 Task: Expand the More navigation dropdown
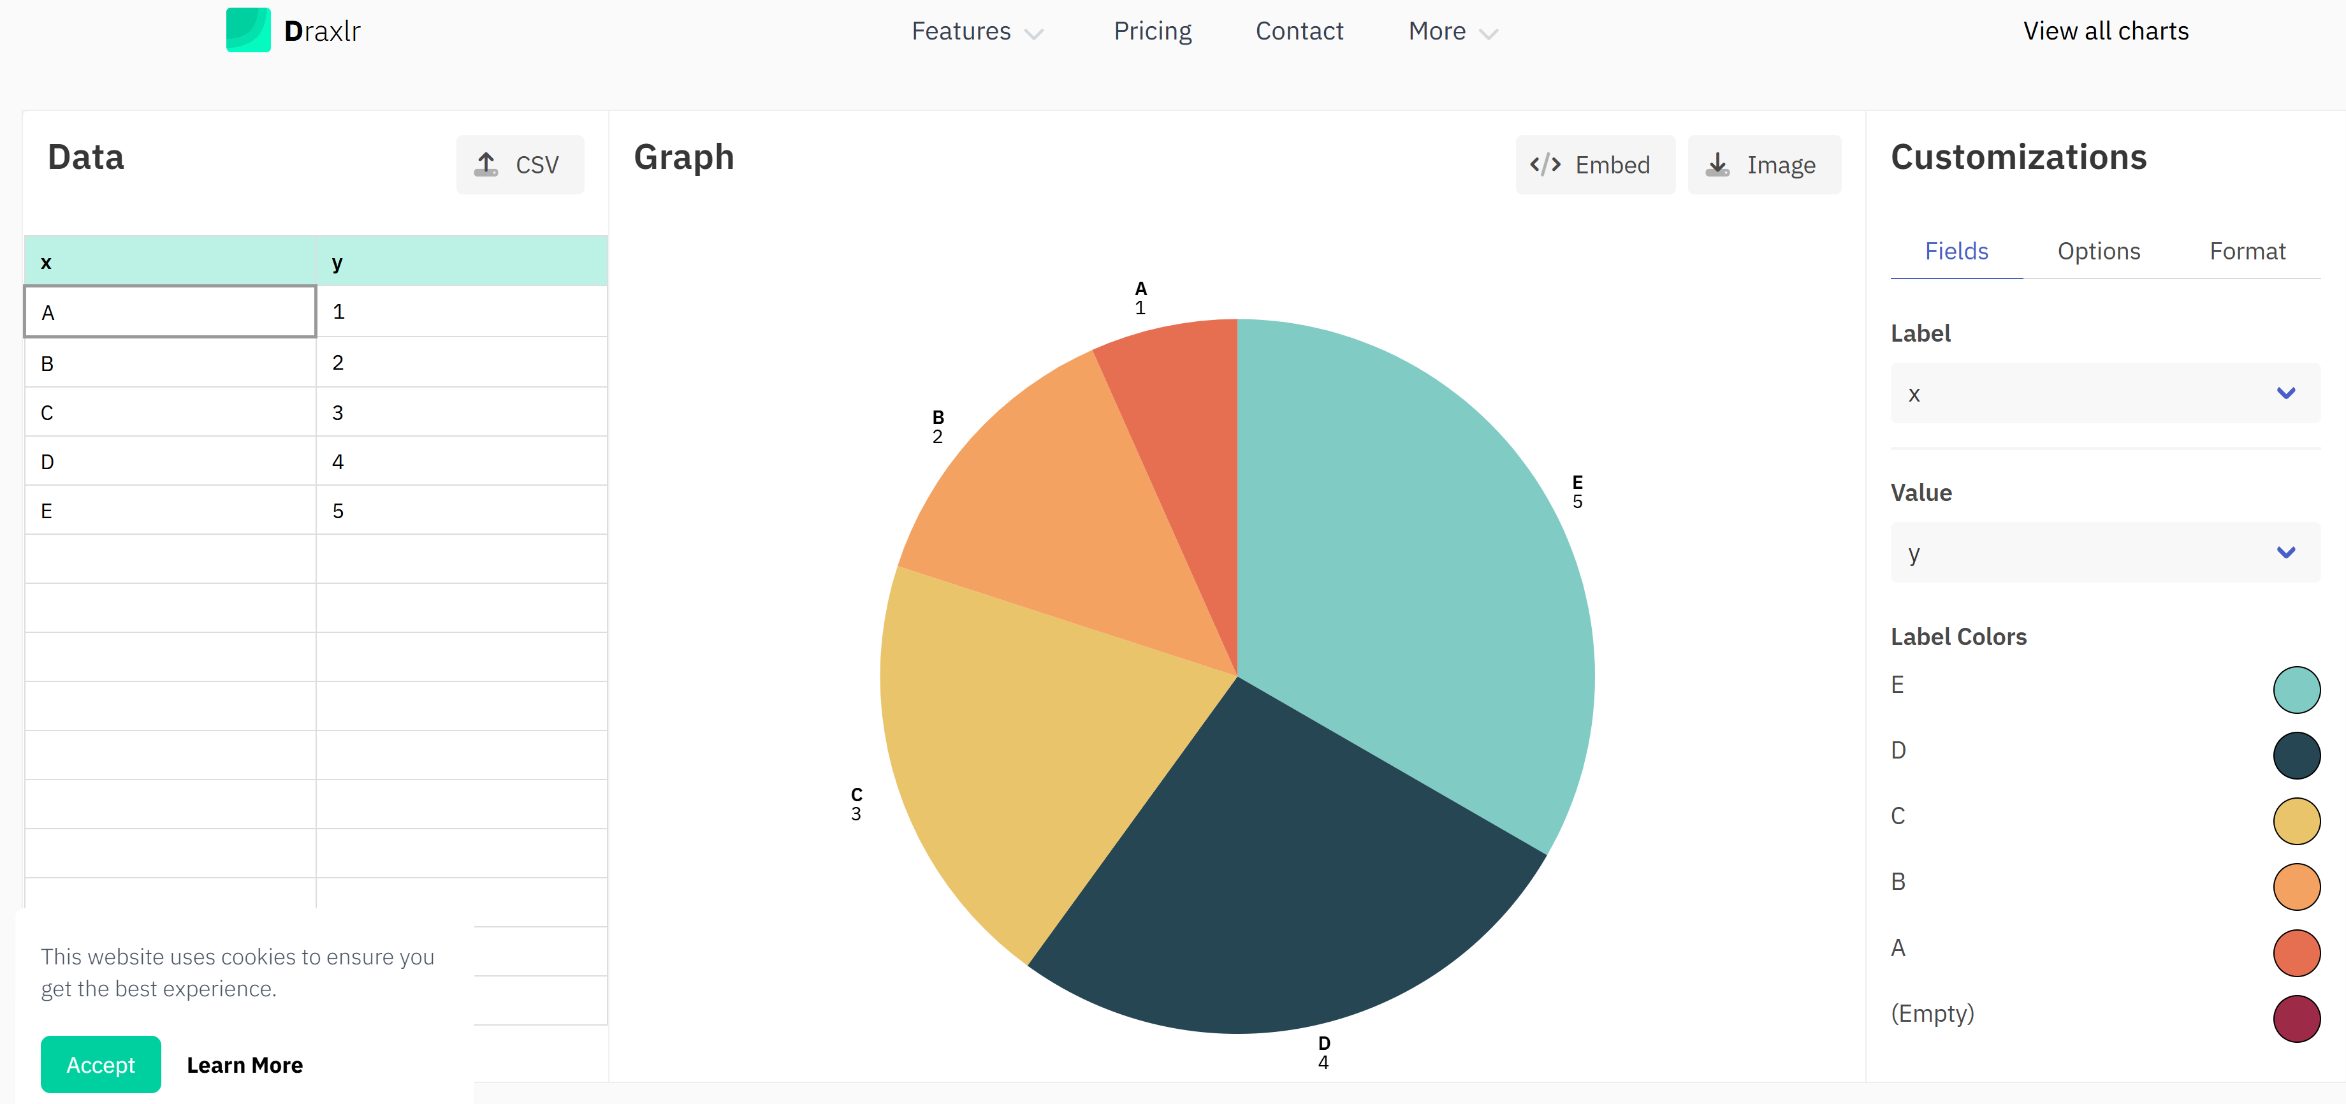[1451, 30]
